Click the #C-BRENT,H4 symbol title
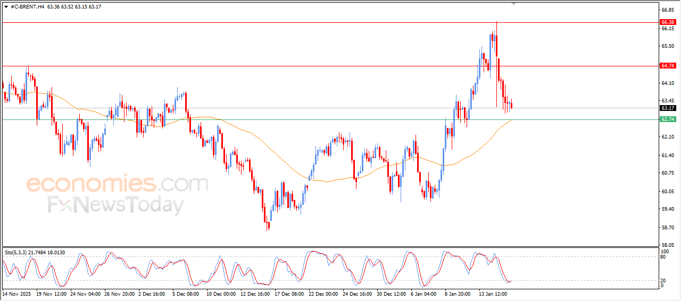681x301 pixels. click(27, 7)
